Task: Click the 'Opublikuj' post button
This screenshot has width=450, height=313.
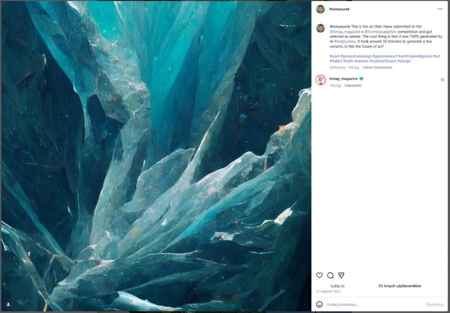Action: 435,304
